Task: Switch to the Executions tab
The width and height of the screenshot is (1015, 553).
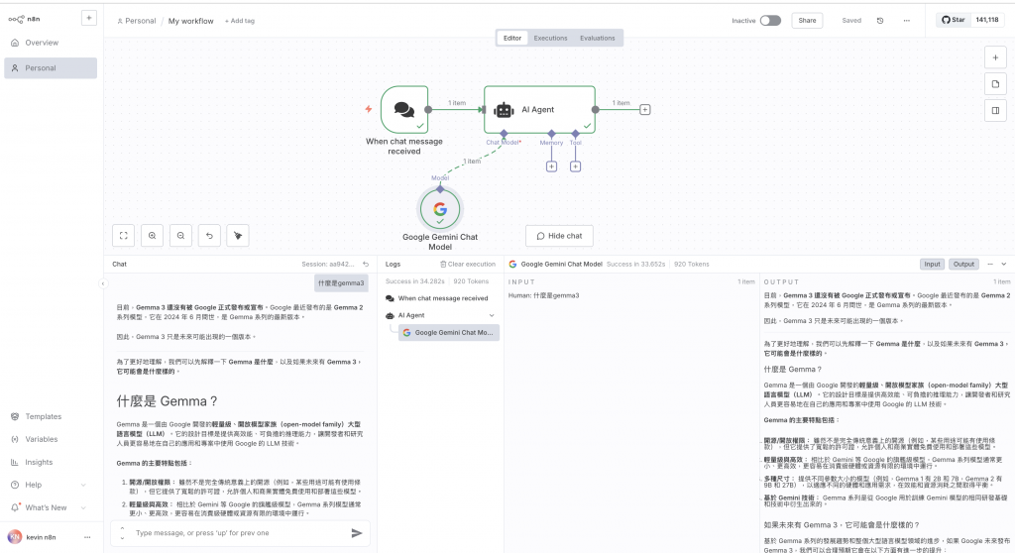Action: pos(550,39)
